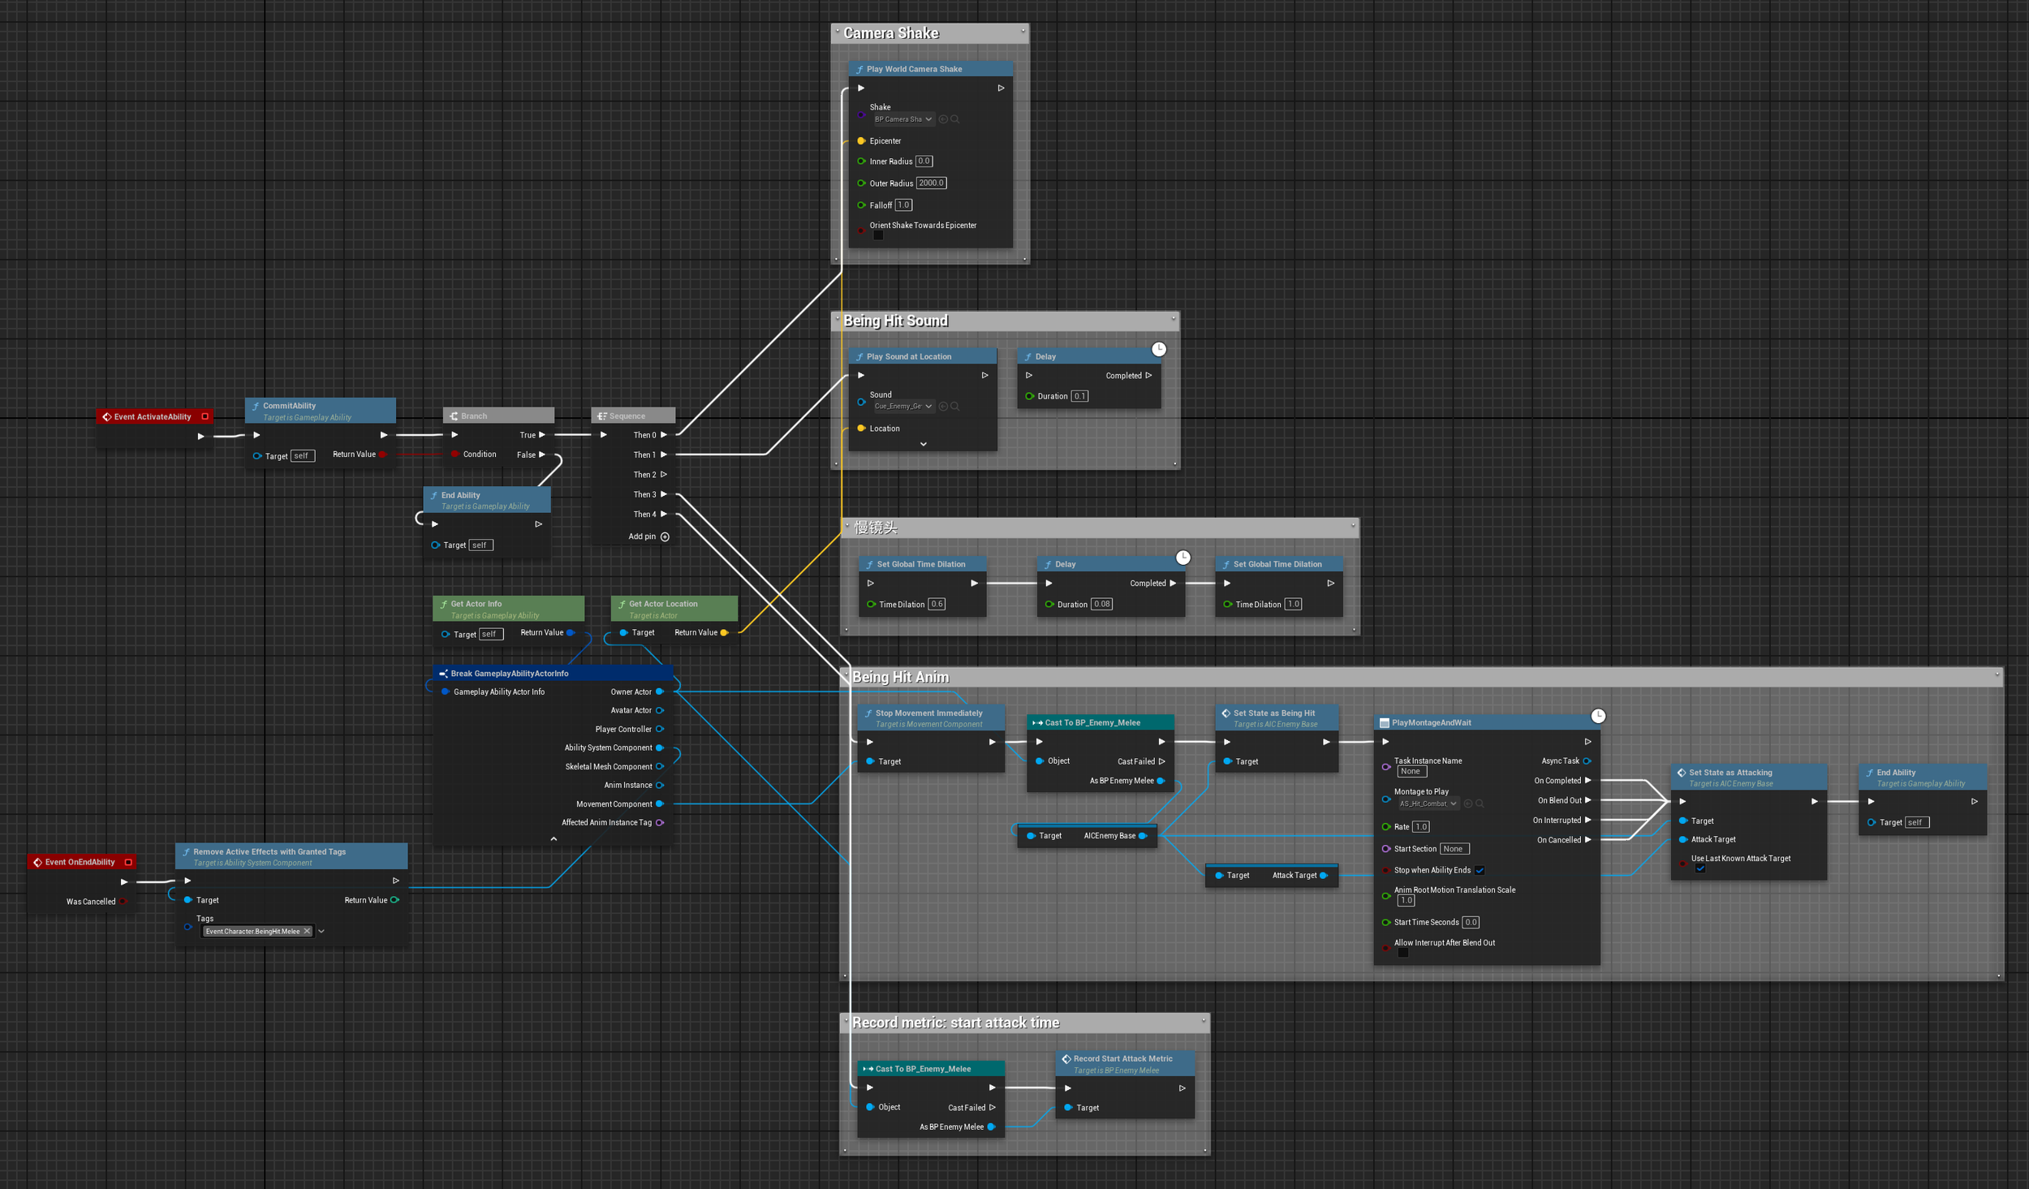The height and width of the screenshot is (1189, 2029).
Task: Expand Play Sound at Location advanced pins
Action: [x=923, y=444]
